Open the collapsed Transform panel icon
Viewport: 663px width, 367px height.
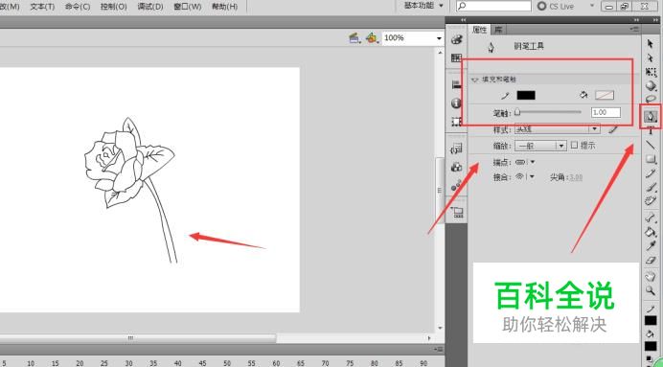tap(457, 122)
